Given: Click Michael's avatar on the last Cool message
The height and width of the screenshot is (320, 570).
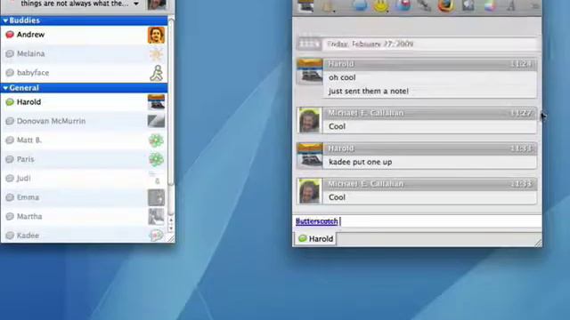Looking at the screenshot, I should [x=309, y=191].
